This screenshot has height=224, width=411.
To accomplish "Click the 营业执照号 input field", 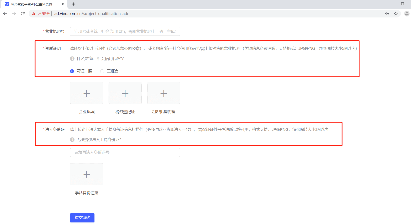I will click(x=125, y=31).
